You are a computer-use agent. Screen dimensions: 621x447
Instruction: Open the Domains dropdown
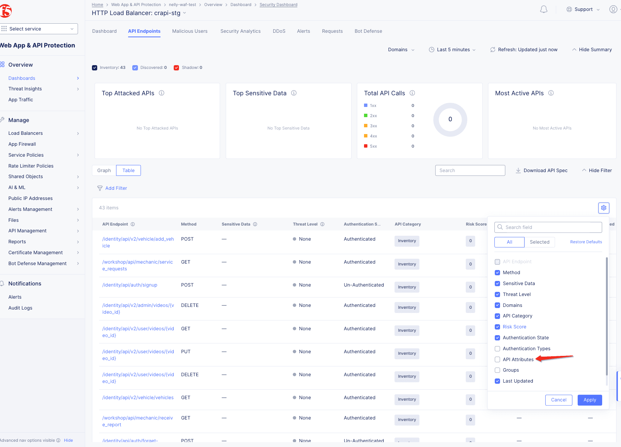(401, 49)
